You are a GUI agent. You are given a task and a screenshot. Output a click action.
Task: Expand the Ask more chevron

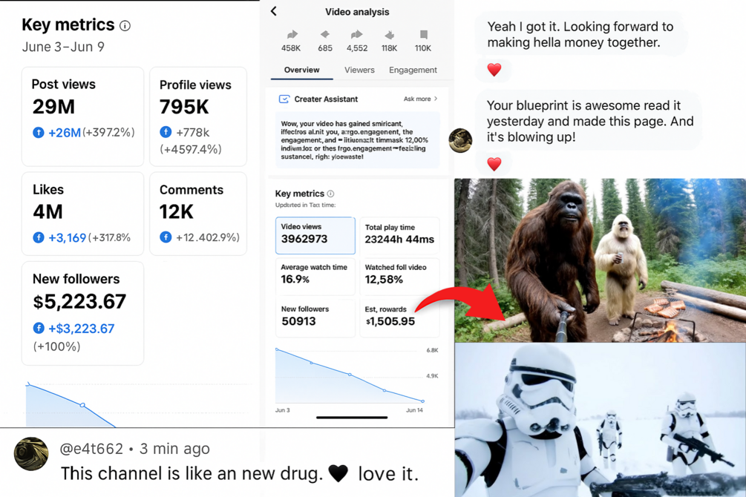coord(436,99)
